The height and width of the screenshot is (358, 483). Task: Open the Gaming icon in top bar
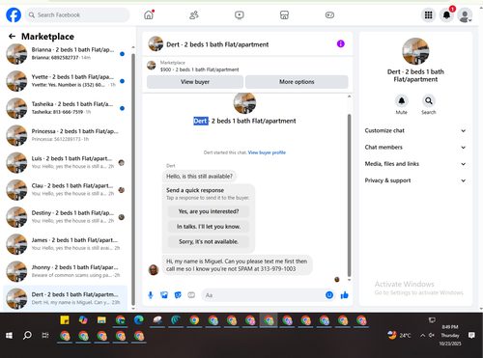click(329, 14)
